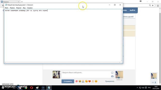This screenshot has height=90, width=161.
Task: Open the Файл menu in Notepad
Action: coord(7,8)
